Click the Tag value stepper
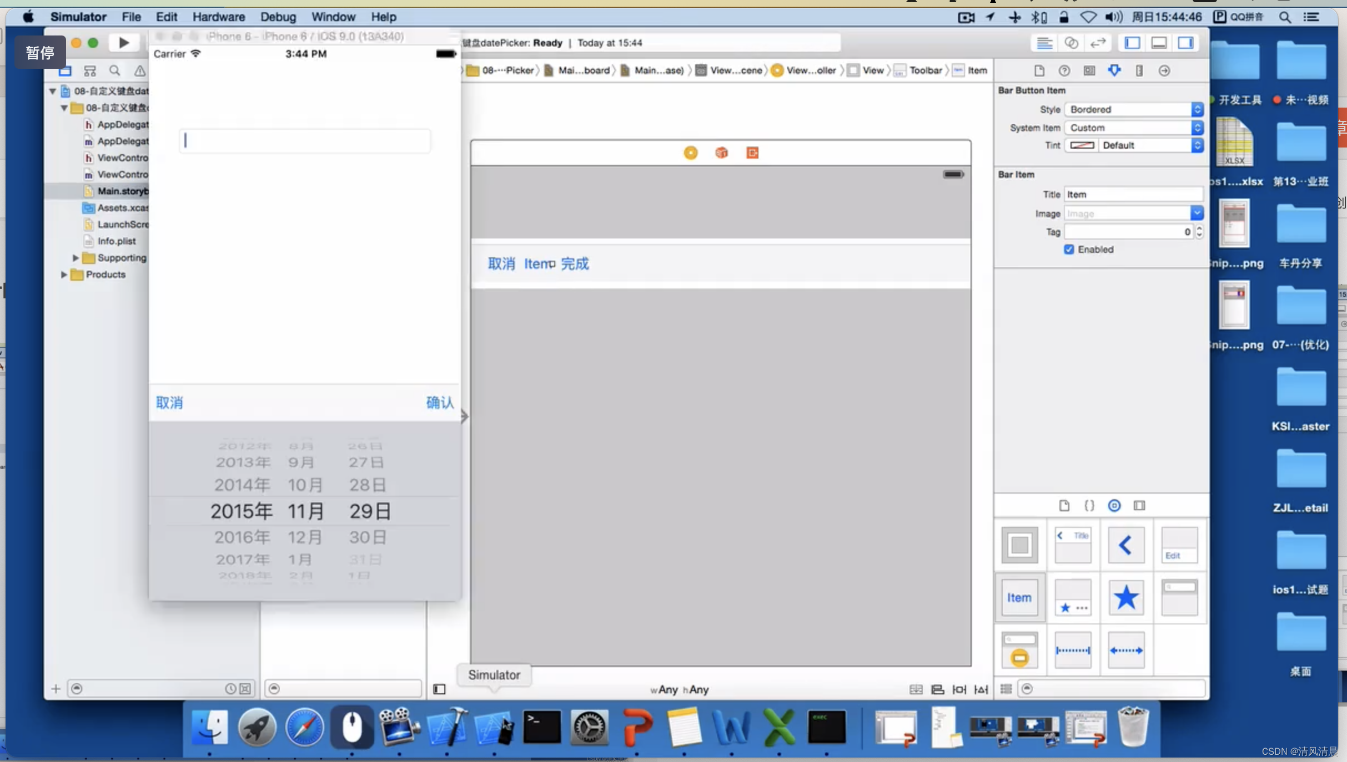Viewport: 1347px width, 762px height. pyautogui.click(x=1199, y=231)
